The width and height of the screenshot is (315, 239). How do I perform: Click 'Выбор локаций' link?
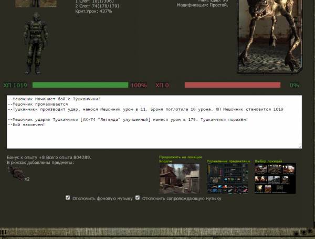(x=268, y=161)
